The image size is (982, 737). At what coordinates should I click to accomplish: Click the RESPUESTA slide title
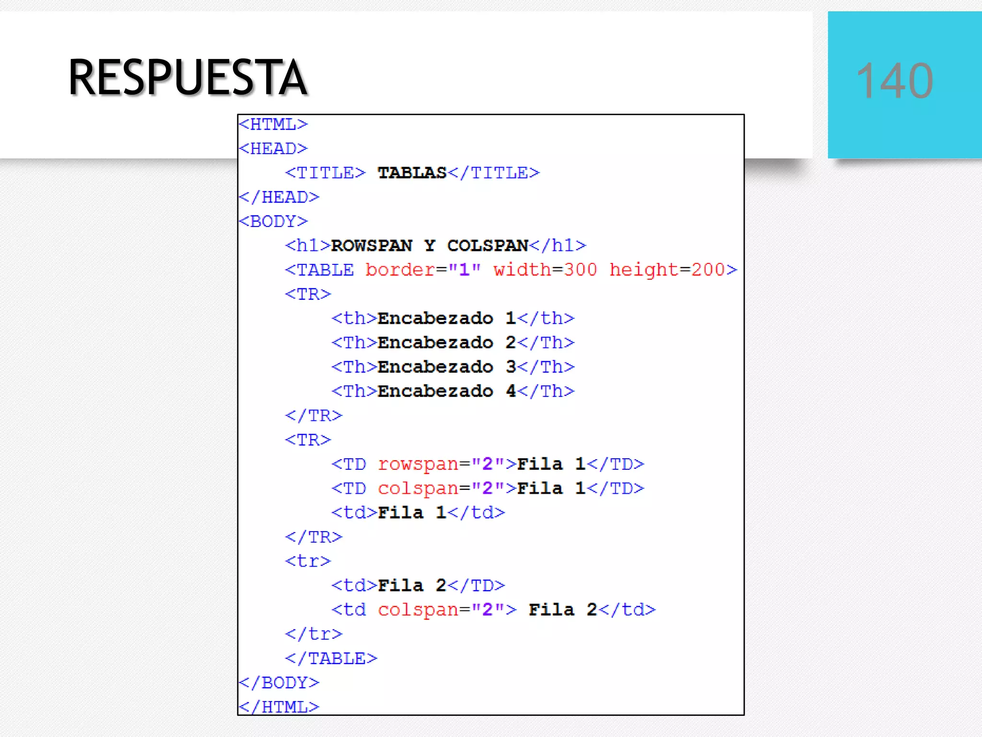(187, 77)
